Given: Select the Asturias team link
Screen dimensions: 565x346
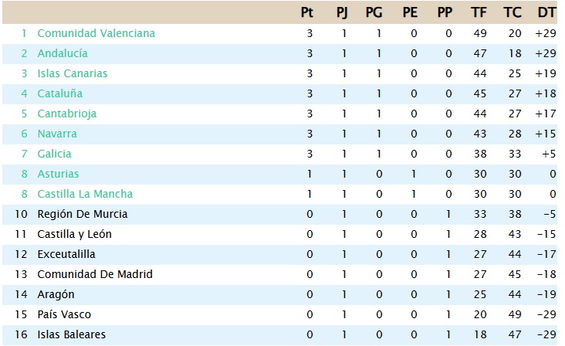Looking at the screenshot, I should (x=58, y=174).
